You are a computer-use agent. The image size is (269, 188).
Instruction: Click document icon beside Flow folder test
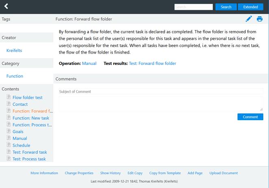[x=9, y=97]
